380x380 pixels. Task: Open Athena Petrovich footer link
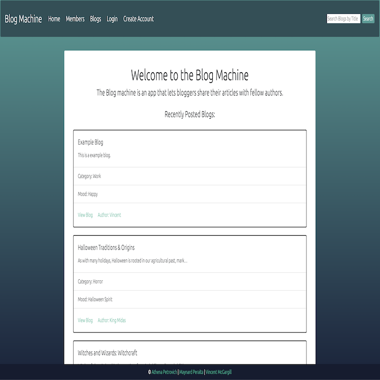[164, 372]
